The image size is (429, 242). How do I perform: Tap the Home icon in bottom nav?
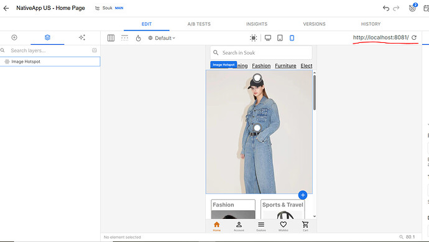217,226
